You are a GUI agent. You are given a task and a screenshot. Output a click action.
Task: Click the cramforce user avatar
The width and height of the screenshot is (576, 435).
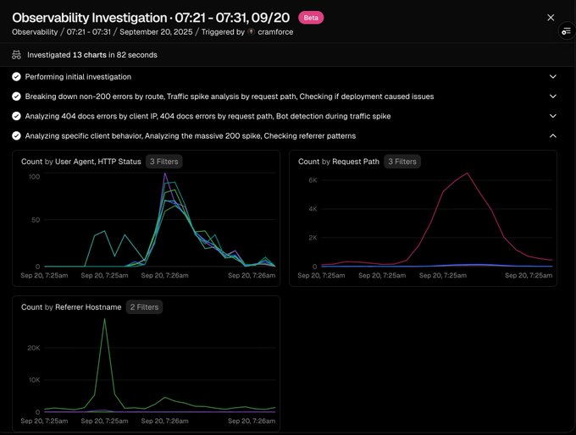pos(252,32)
